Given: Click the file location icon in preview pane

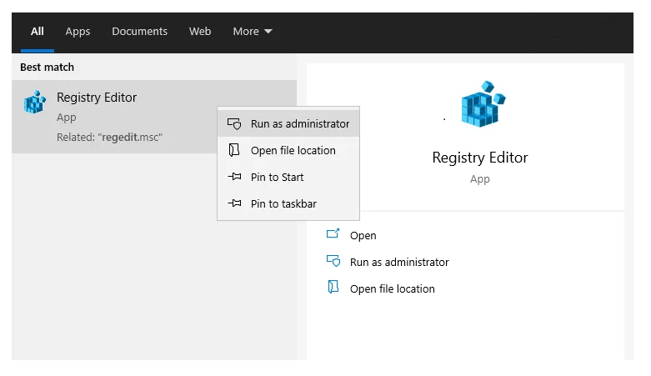Looking at the screenshot, I should 333,287.
